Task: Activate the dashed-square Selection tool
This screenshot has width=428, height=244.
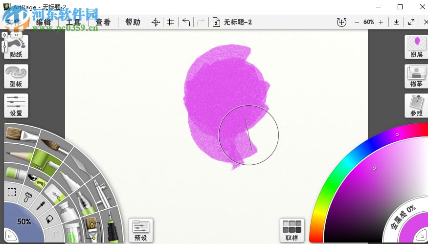Action: point(12,192)
